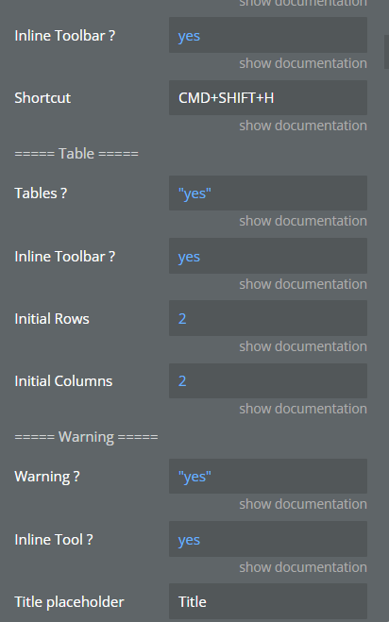Show documentation for Tables ? option
This screenshot has width=389, height=622.
click(303, 221)
